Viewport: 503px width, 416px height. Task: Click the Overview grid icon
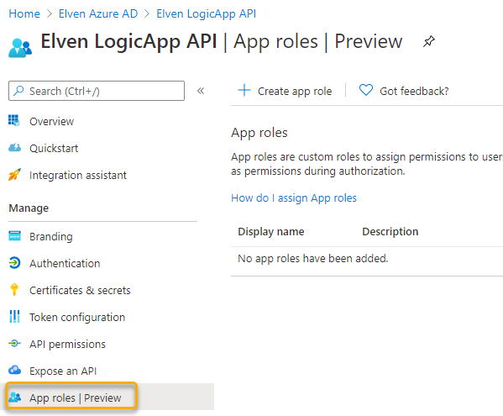coord(14,121)
